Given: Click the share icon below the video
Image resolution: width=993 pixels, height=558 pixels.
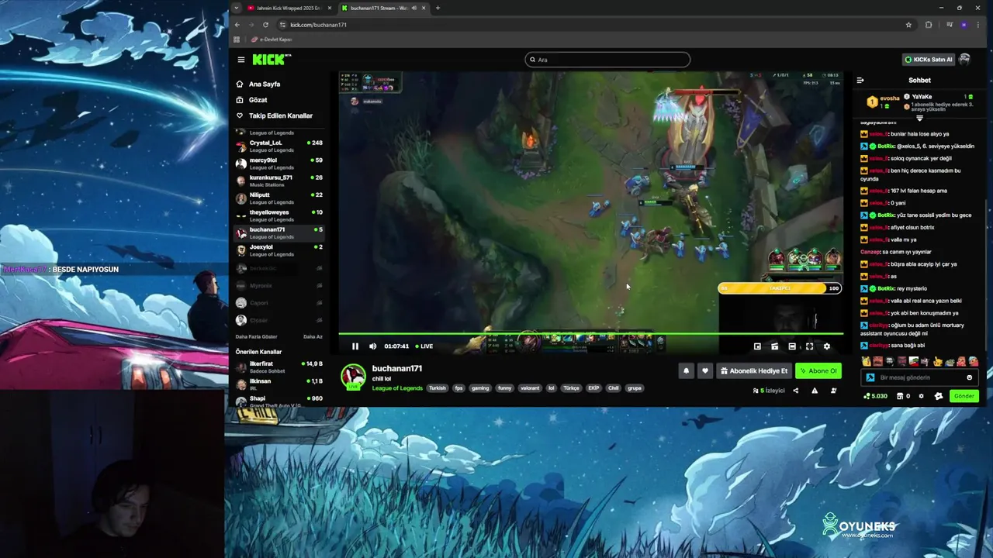Looking at the screenshot, I should tap(795, 391).
